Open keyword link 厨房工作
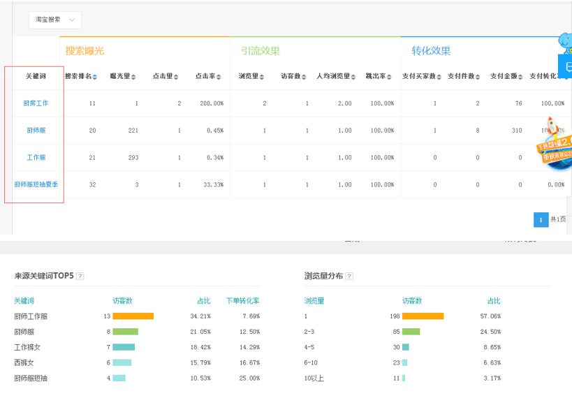The width and height of the screenshot is (572, 398). click(36, 103)
